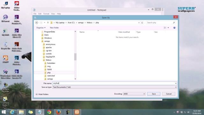
Task: Expand the address bar history dropdown
Action: click(139, 23)
